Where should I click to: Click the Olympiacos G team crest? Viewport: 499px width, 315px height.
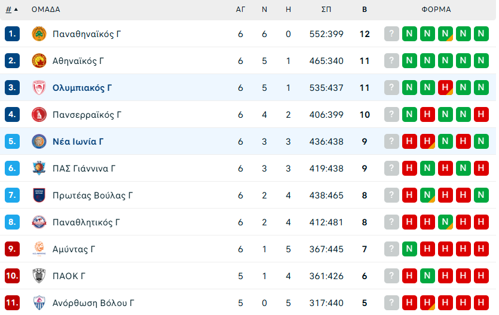pyautogui.click(x=39, y=88)
